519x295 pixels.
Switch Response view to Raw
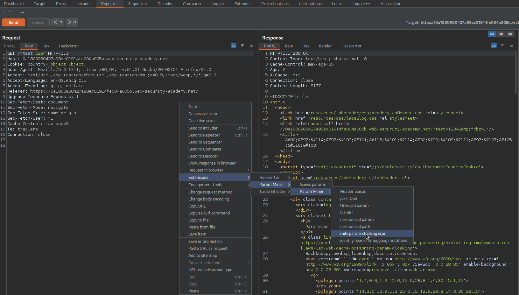click(289, 46)
